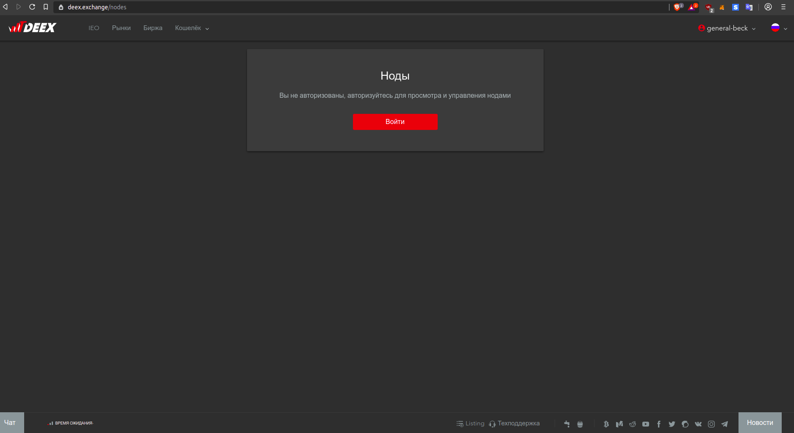Click the swirl social icon next to Twitter

coord(685,424)
